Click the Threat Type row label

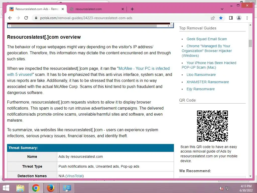click(32, 166)
